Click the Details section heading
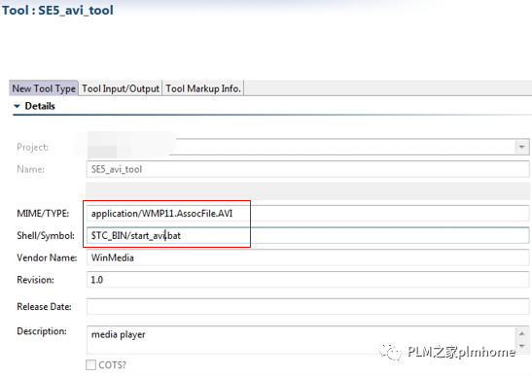This screenshot has width=532, height=376. tap(40, 106)
